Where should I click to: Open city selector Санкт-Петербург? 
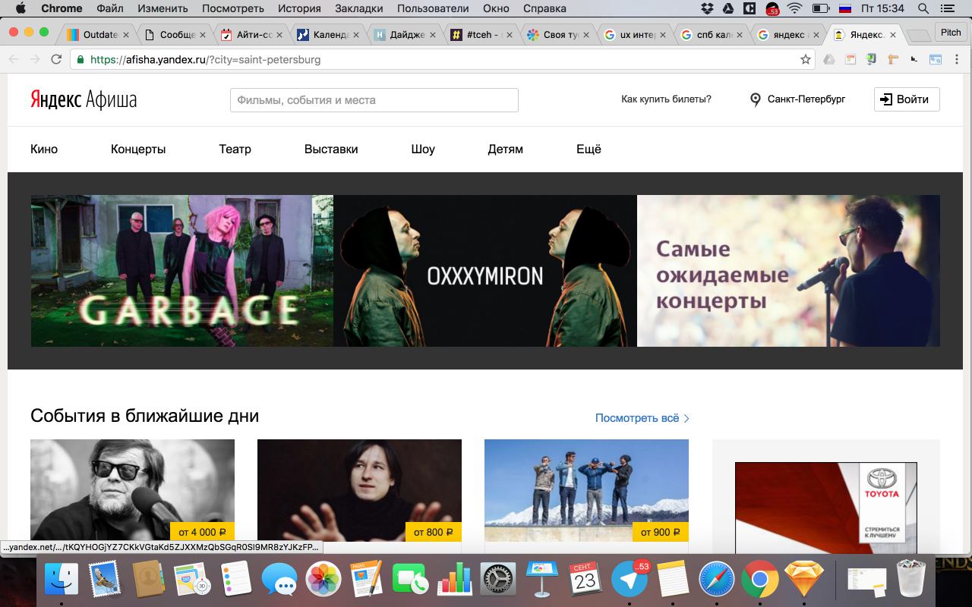797,99
